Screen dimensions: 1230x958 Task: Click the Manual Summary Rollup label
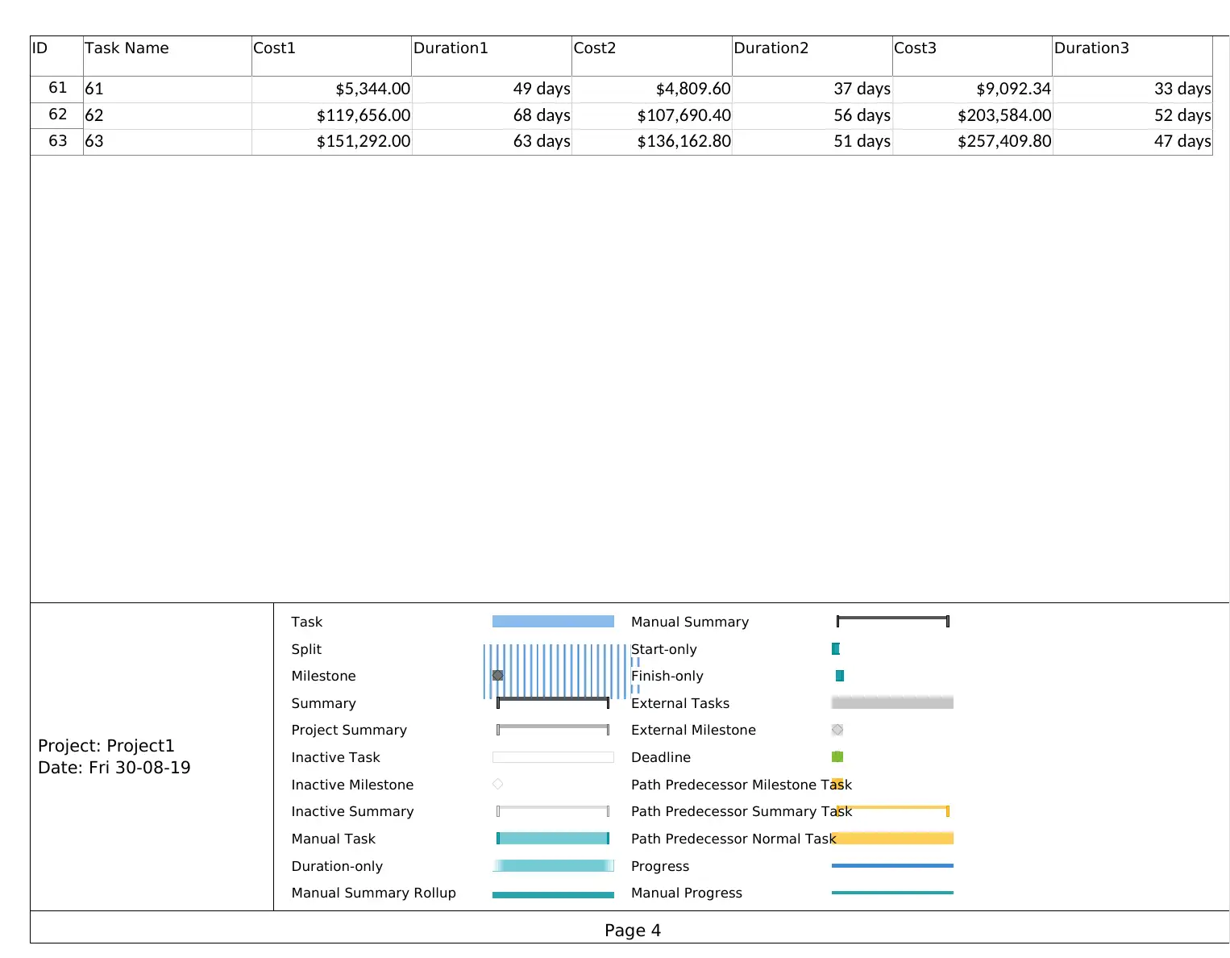(374, 893)
